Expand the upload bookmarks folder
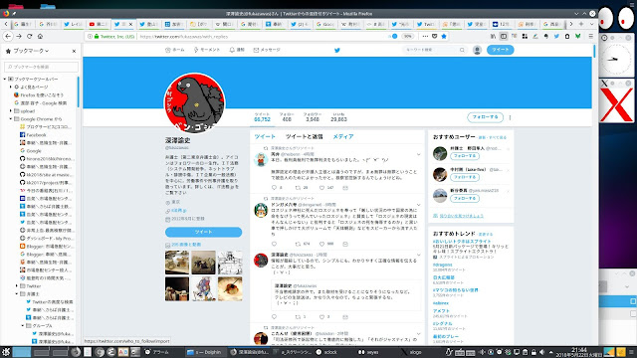This screenshot has height=358, width=637. point(11,110)
